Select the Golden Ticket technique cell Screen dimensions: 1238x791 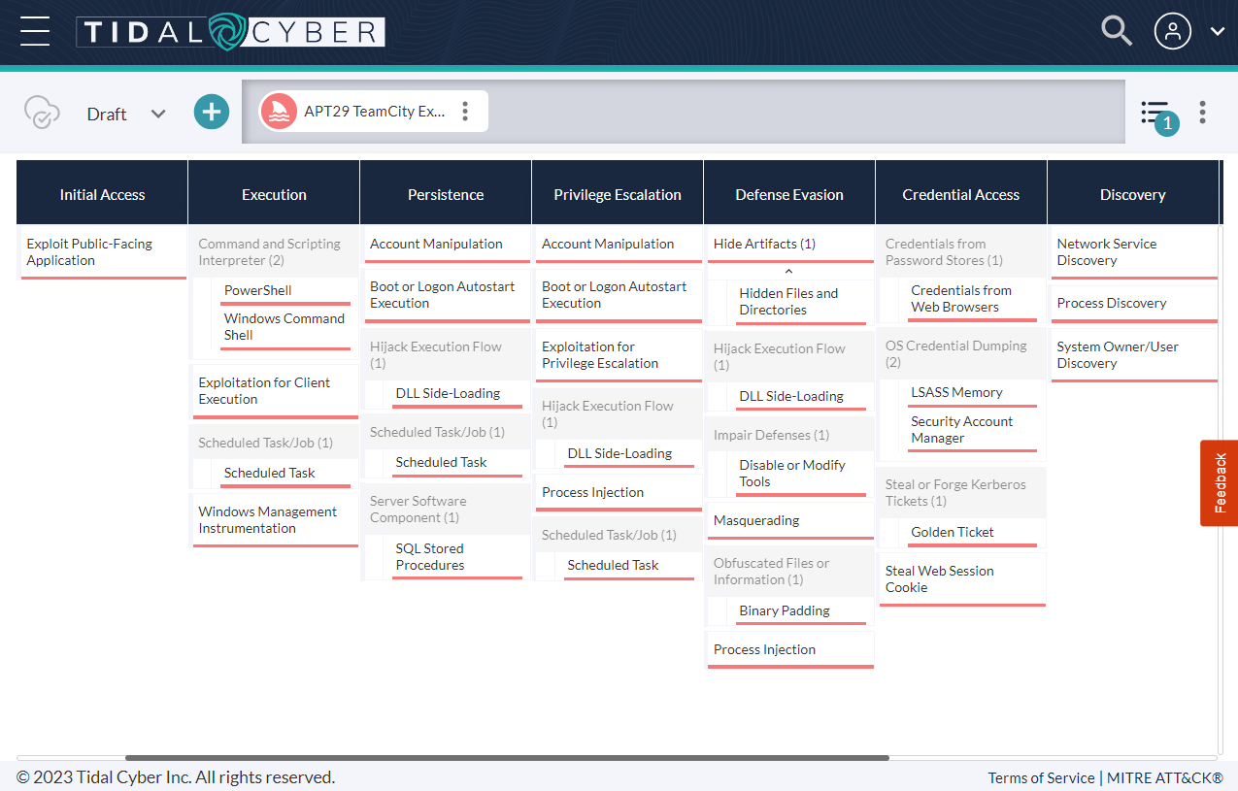[952, 532]
